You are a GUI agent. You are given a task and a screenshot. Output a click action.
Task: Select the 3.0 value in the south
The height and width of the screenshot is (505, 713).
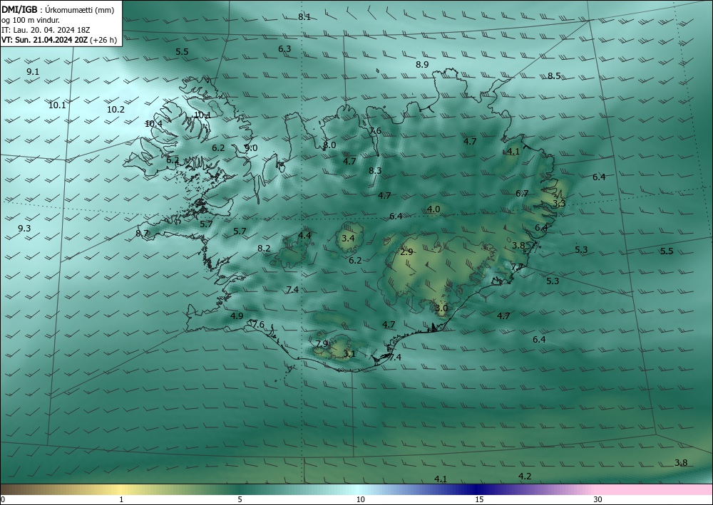[x=441, y=308]
